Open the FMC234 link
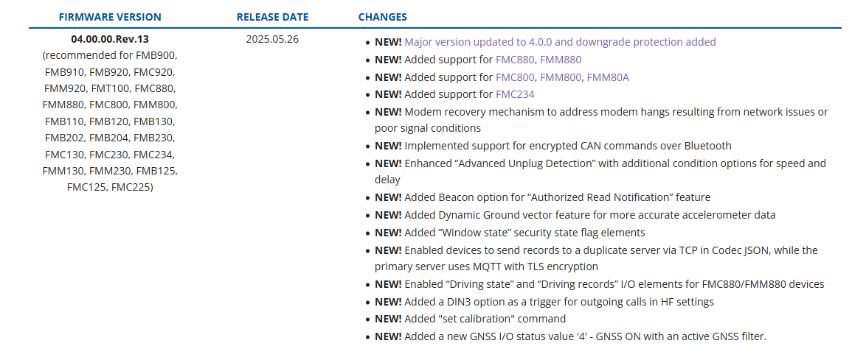 pyautogui.click(x=515, y=94)
